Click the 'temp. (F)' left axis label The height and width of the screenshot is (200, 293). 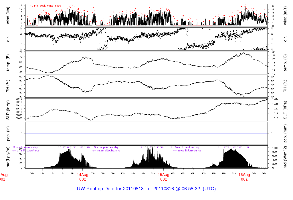click(8, 63)
